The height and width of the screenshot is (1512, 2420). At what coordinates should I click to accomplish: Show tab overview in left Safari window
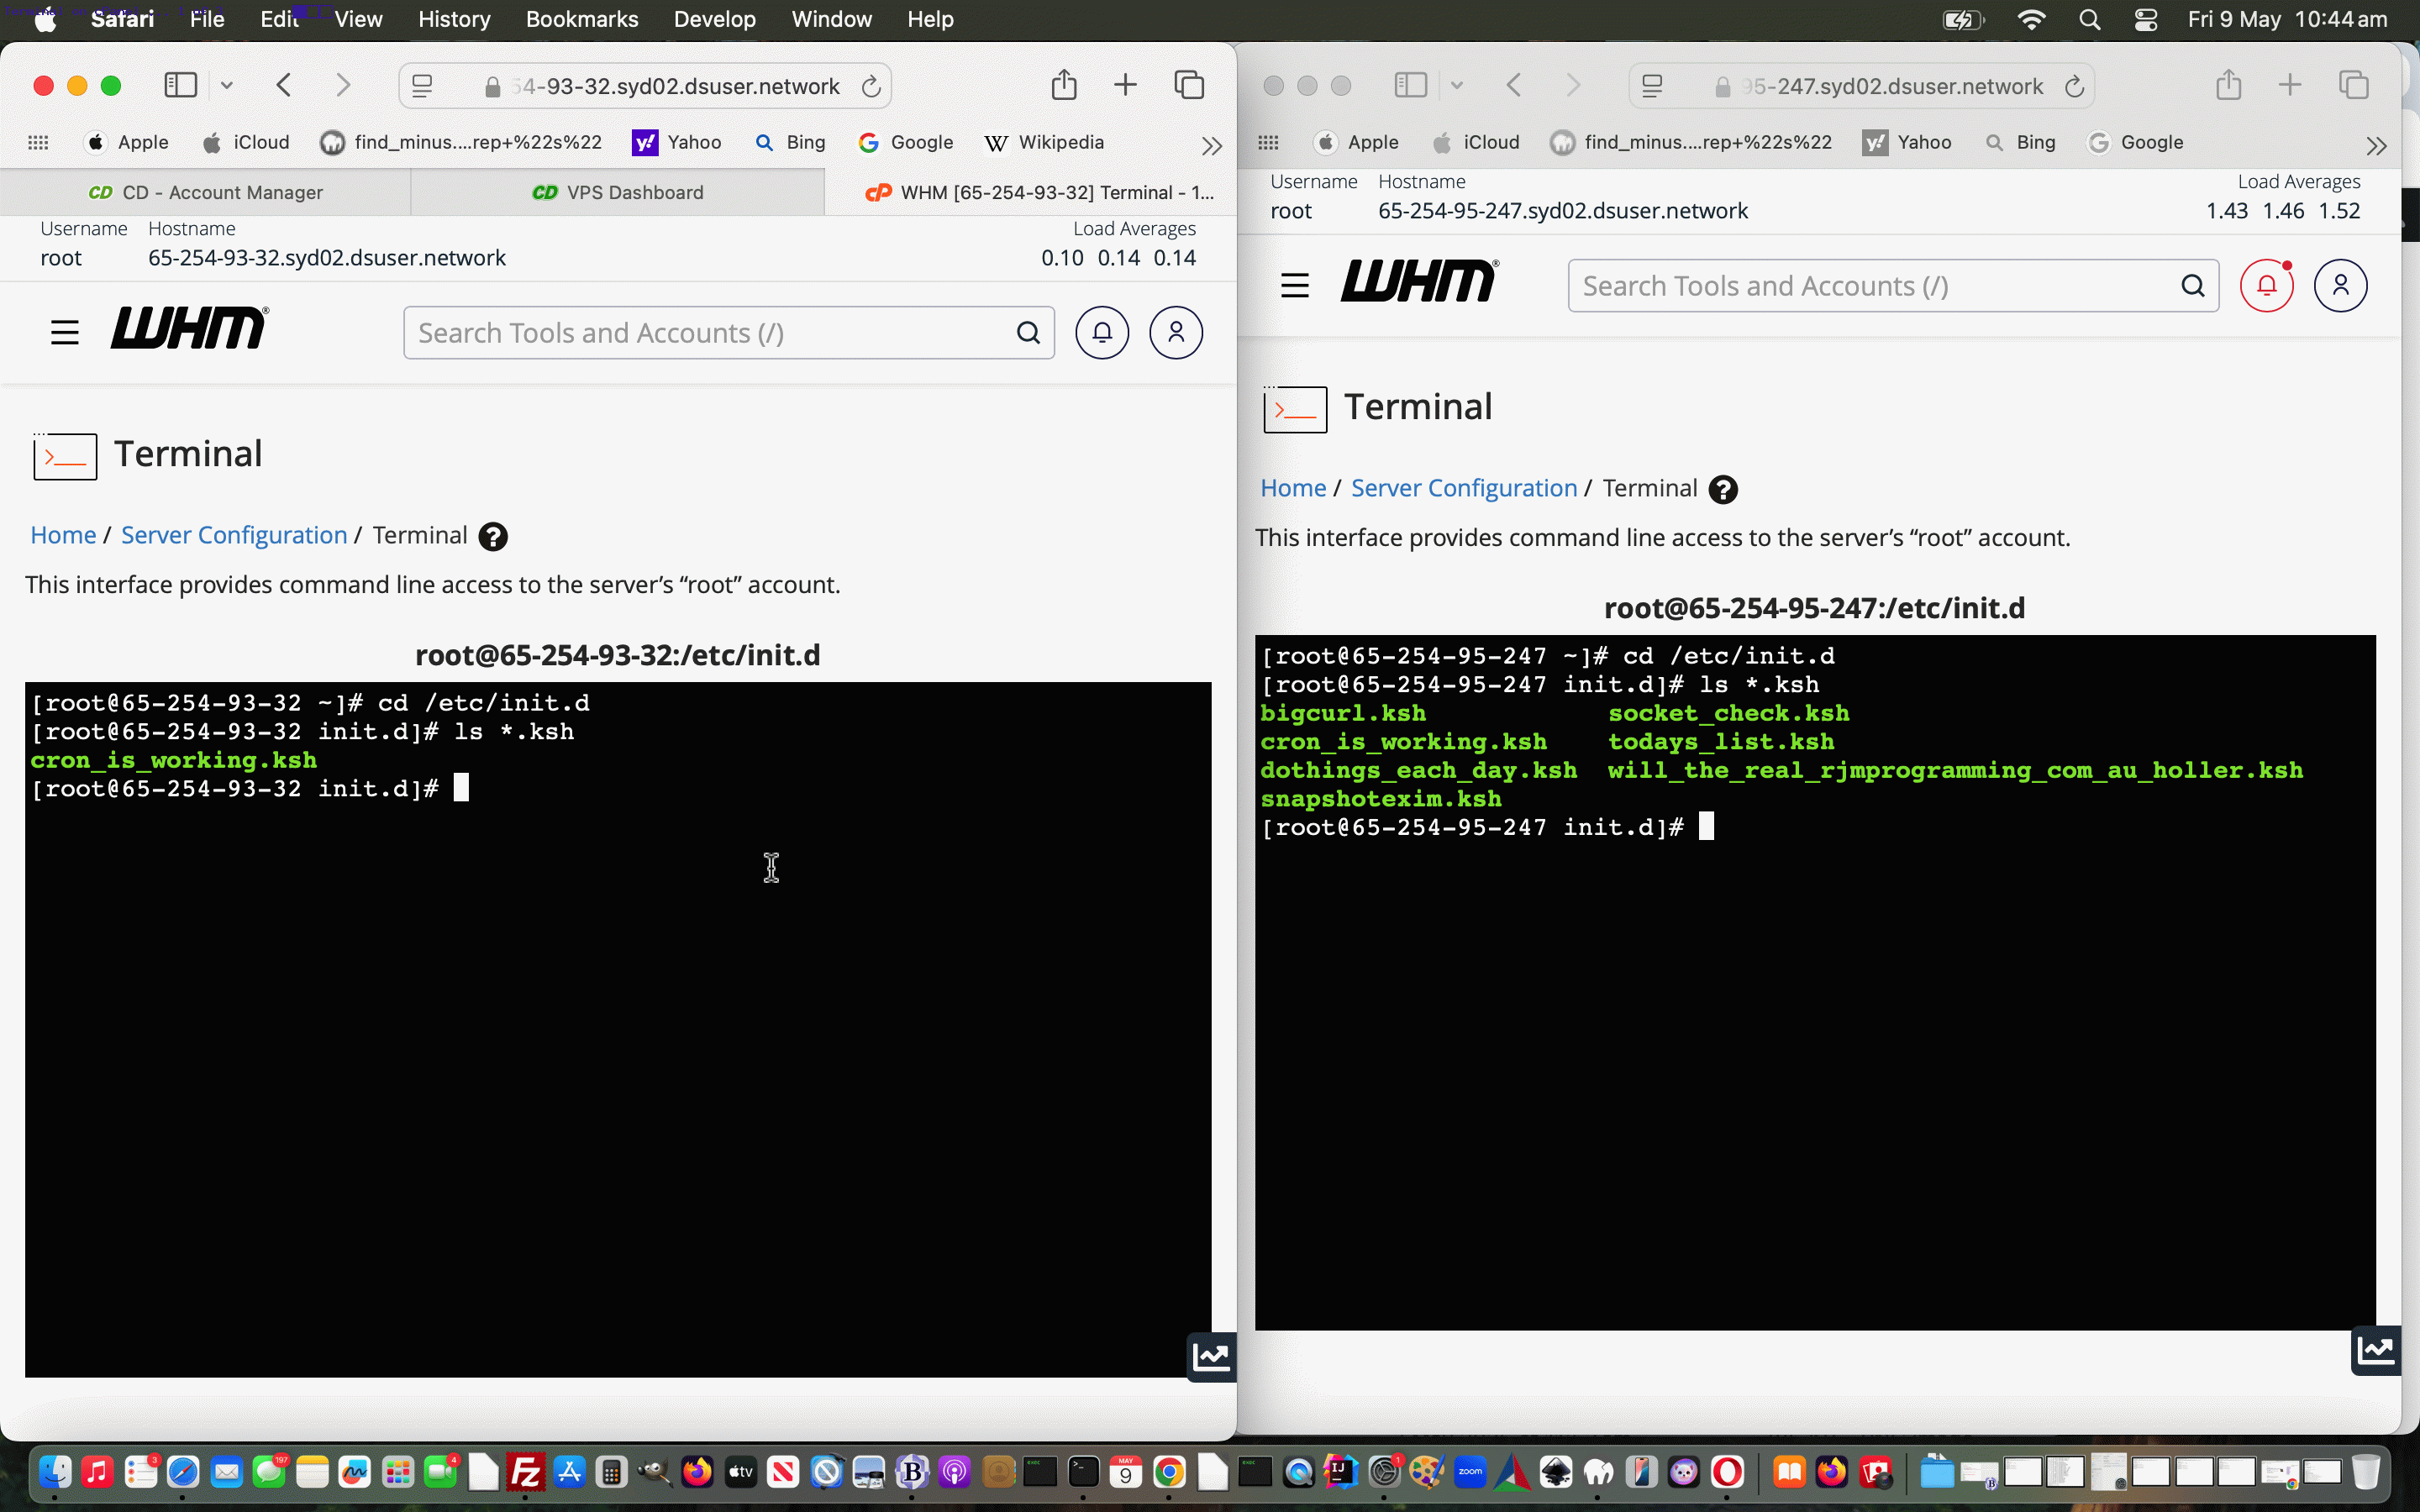(x=1189, y=85)
